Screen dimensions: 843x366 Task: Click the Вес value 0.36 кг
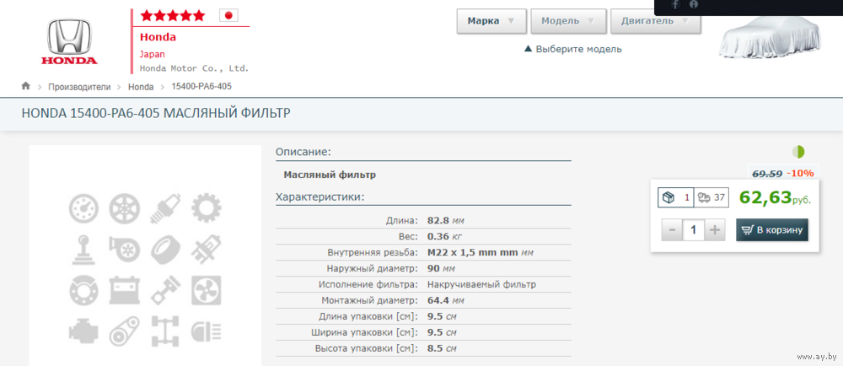444,236
